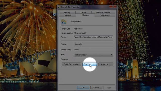This screenshot has width=161, height=91.
Task: Switch to the General tab
Action: click(x=68, y=16)
